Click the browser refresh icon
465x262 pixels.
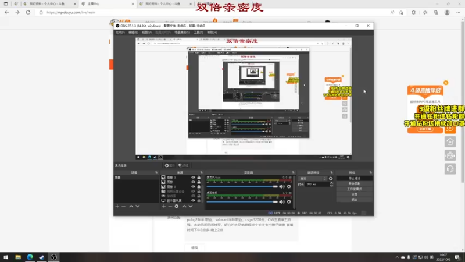[x=28, y=12]
